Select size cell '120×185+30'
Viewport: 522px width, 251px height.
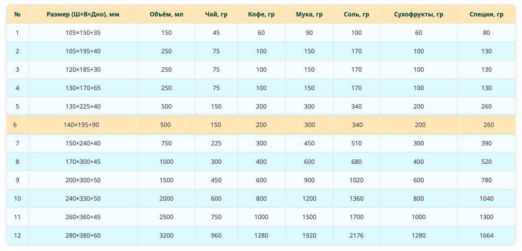(83, 69)
